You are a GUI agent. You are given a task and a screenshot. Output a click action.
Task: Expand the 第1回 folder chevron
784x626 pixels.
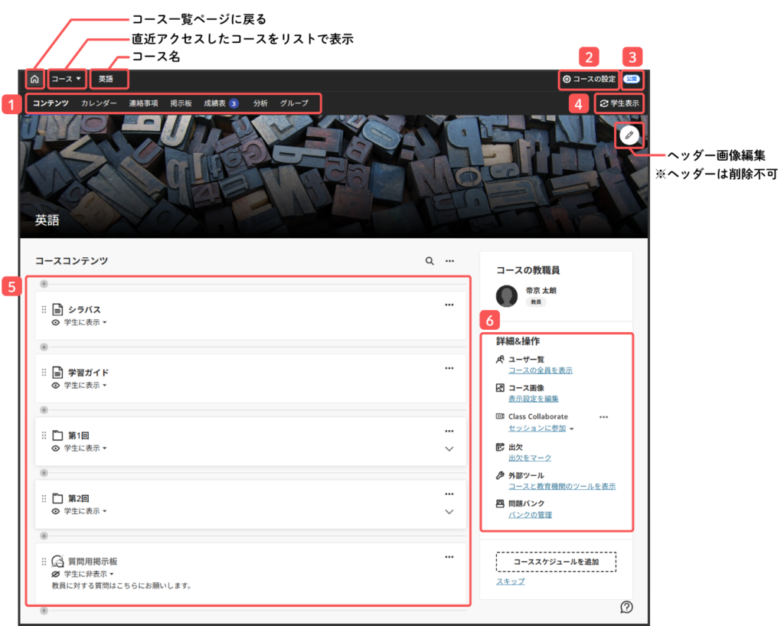pos(449,448)
